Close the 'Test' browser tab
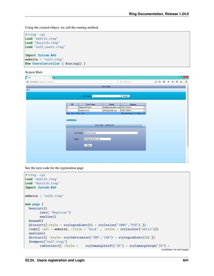The image size is (214, 276). tap(50, 78)
